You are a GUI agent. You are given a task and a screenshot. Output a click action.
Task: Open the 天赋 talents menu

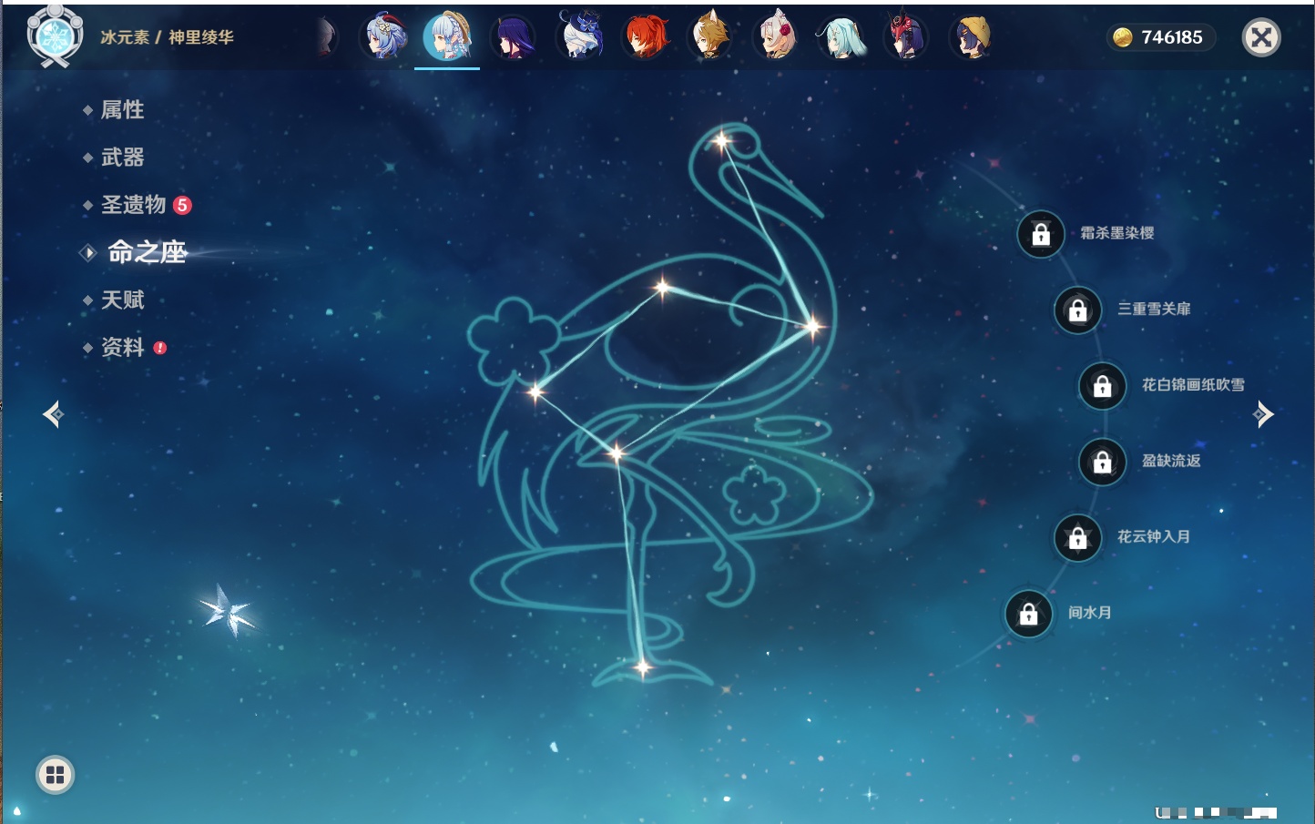tap(122, 300)
